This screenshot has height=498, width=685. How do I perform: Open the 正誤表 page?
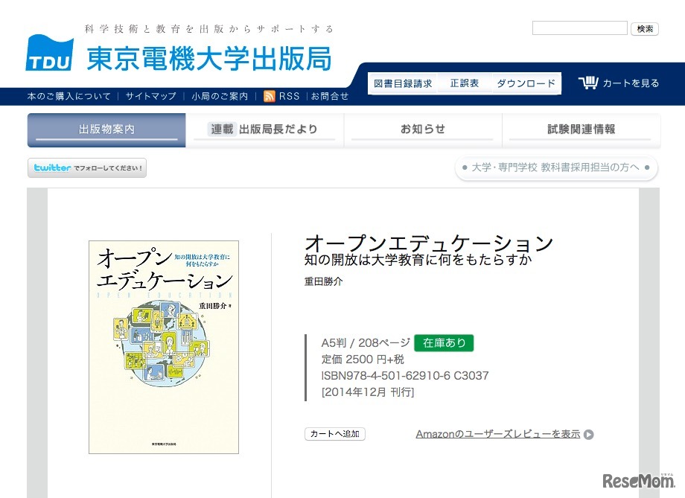point(464,83)
